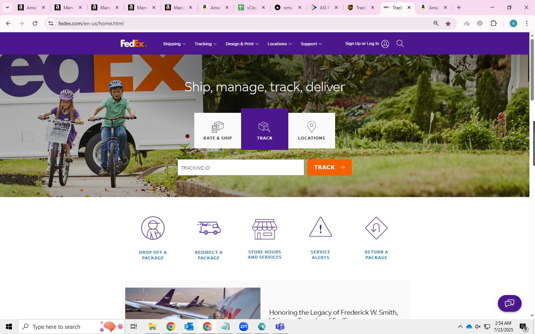Select the Track package icon tile

pyautogui.click(x=265, y=129)
